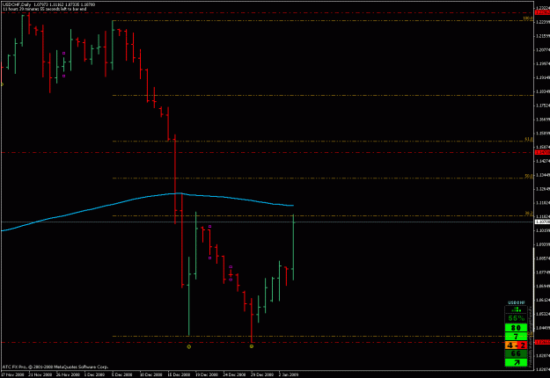Click the yellow circle marker under the 29 Dec low

click(x=252, y=346)
